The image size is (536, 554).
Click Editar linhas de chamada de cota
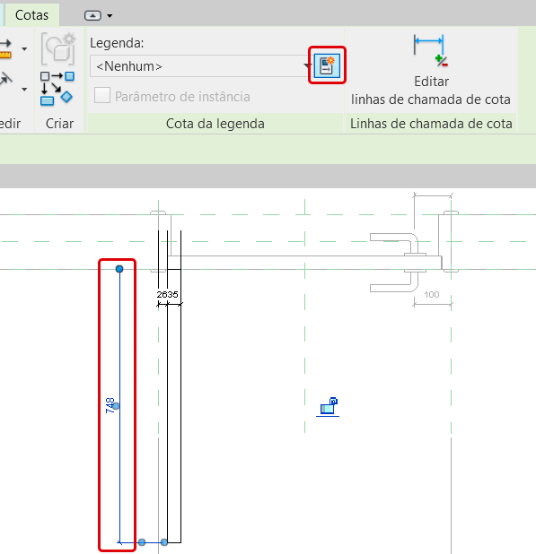click(431, 70)
